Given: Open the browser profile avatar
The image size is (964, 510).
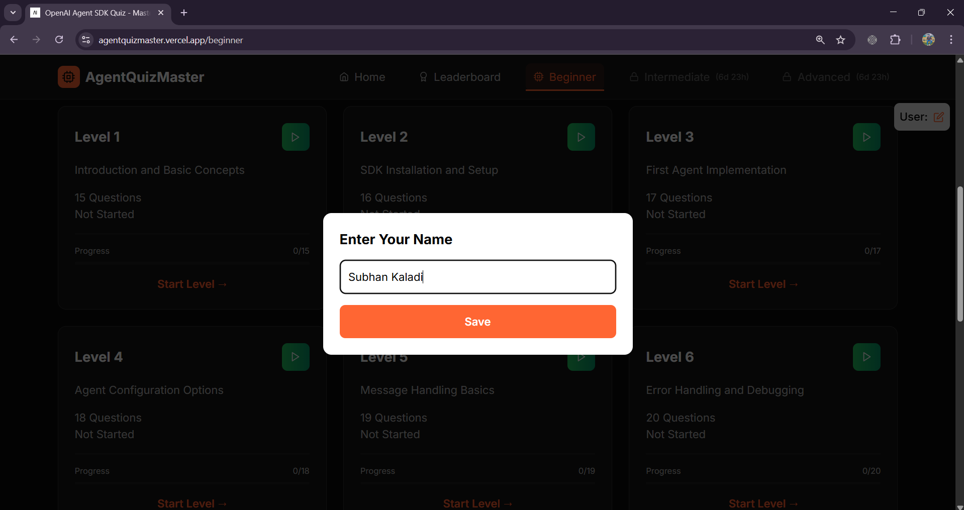Looking at the screenshot, I should point(928,40).
